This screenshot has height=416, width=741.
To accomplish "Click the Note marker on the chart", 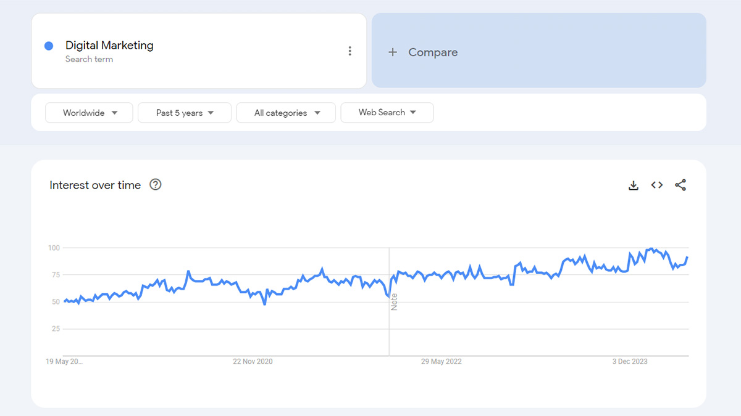I will pos(394,302).
